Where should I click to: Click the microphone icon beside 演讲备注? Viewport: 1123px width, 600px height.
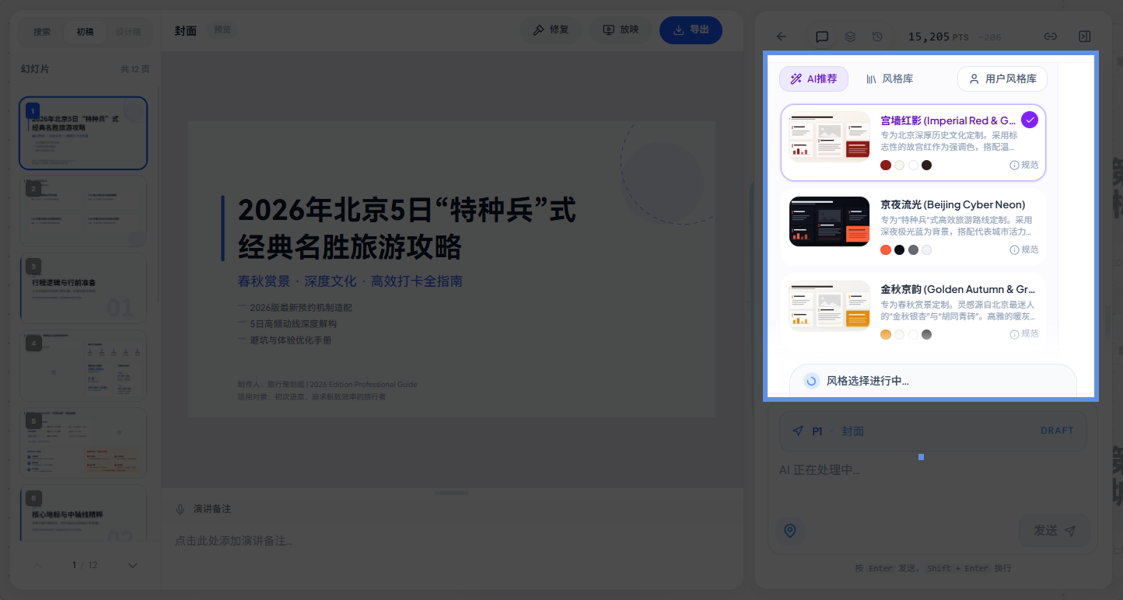click(180, 509)
